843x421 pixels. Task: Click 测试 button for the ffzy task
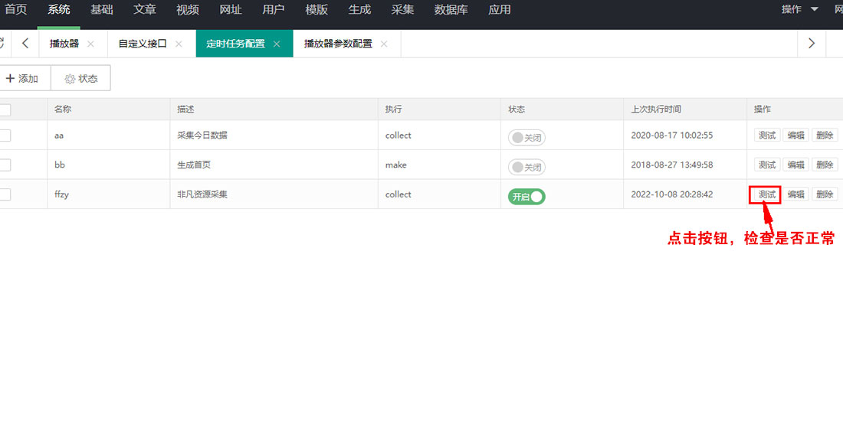(x=766, y=194)
